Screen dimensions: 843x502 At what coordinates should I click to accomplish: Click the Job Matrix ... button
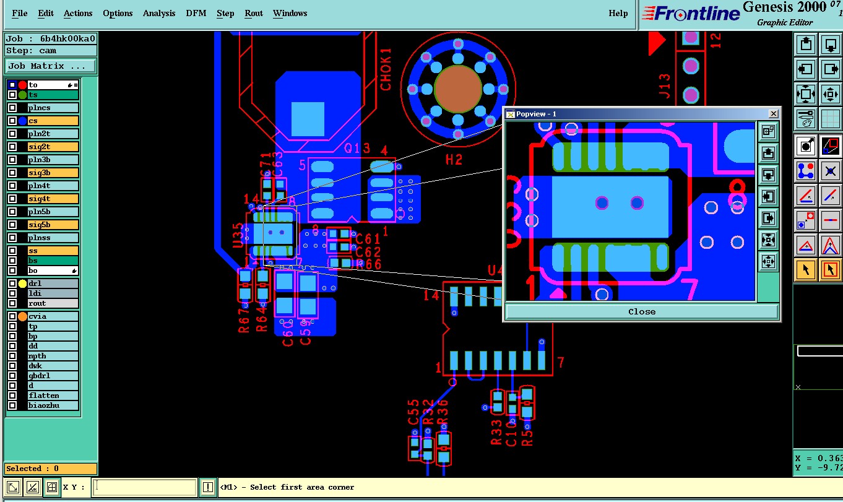(51, 66)
